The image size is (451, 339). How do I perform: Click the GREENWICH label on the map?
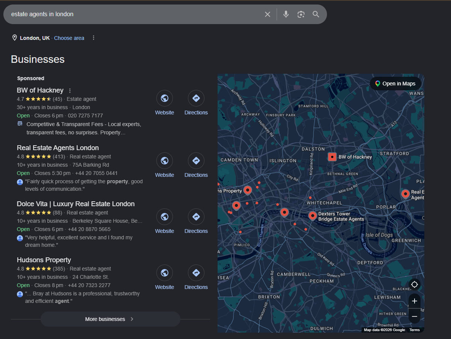[x=406, y=240]
